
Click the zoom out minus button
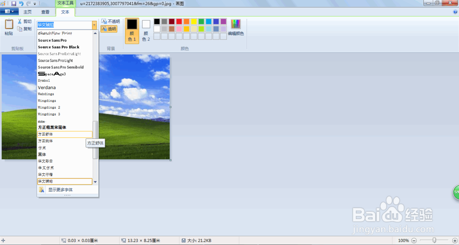[414, 240]
